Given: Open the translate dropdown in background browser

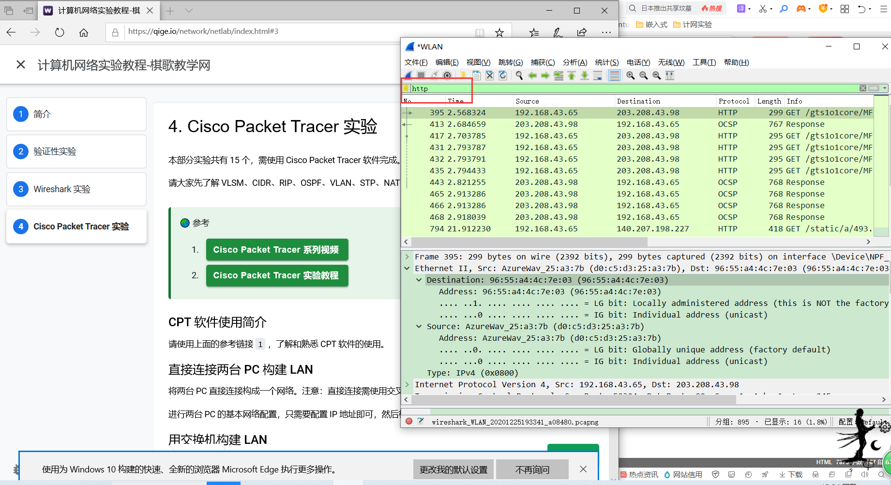Looking at the screenshot, I should coord(749,9).
